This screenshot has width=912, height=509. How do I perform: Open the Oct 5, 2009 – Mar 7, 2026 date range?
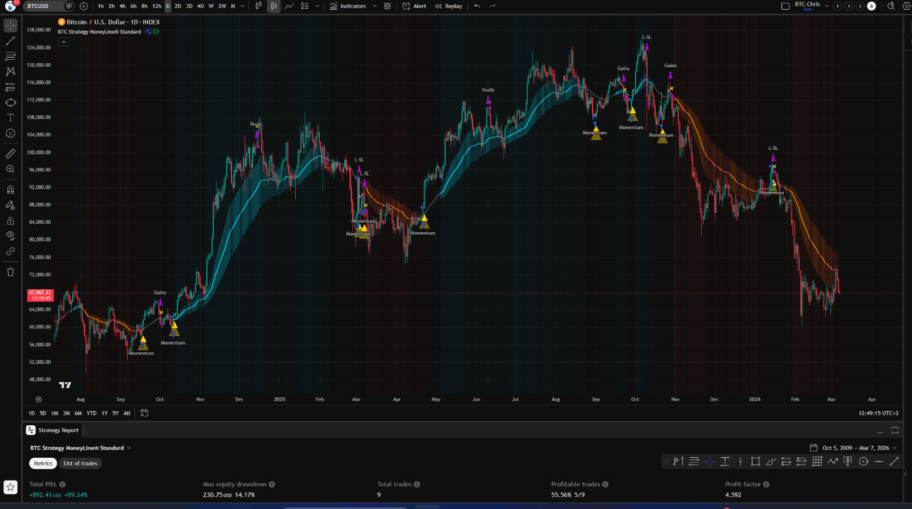tap(853, 448)
